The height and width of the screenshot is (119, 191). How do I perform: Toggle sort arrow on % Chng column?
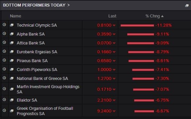click(162, 16)
